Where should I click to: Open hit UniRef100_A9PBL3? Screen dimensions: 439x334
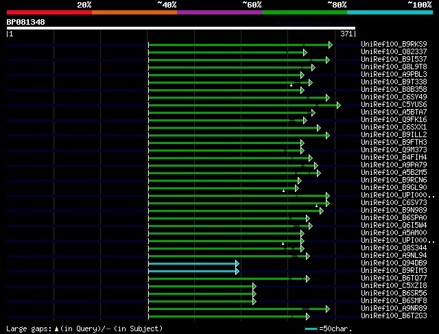[x=394, y=74]
